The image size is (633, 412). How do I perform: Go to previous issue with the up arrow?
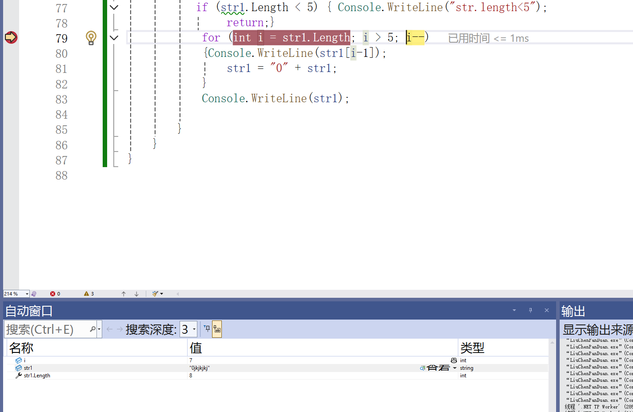124,294
